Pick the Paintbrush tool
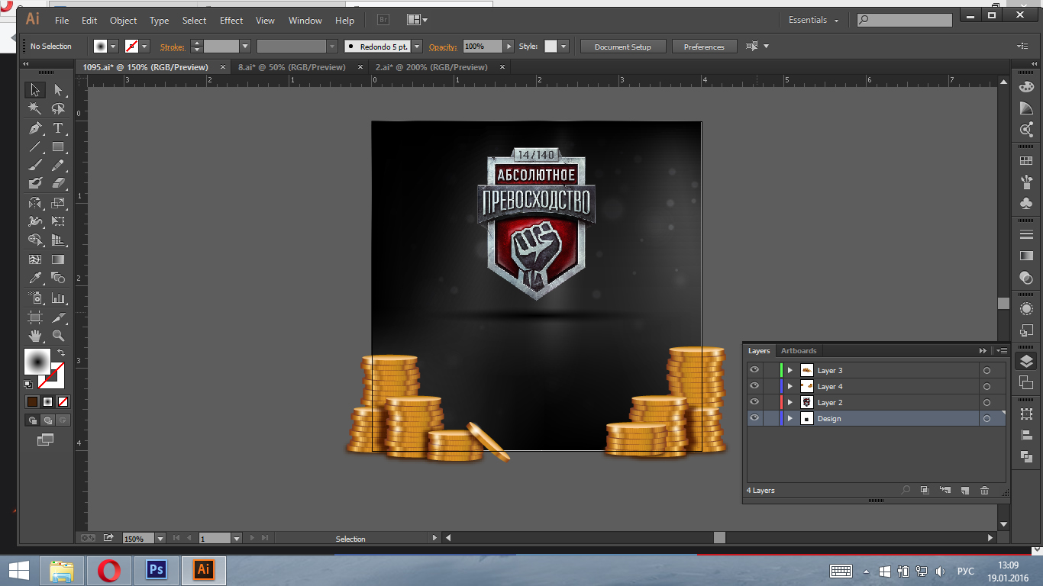Image resolution: width=1043 pixels, height=586 pixels. click(x=35, y=166)
